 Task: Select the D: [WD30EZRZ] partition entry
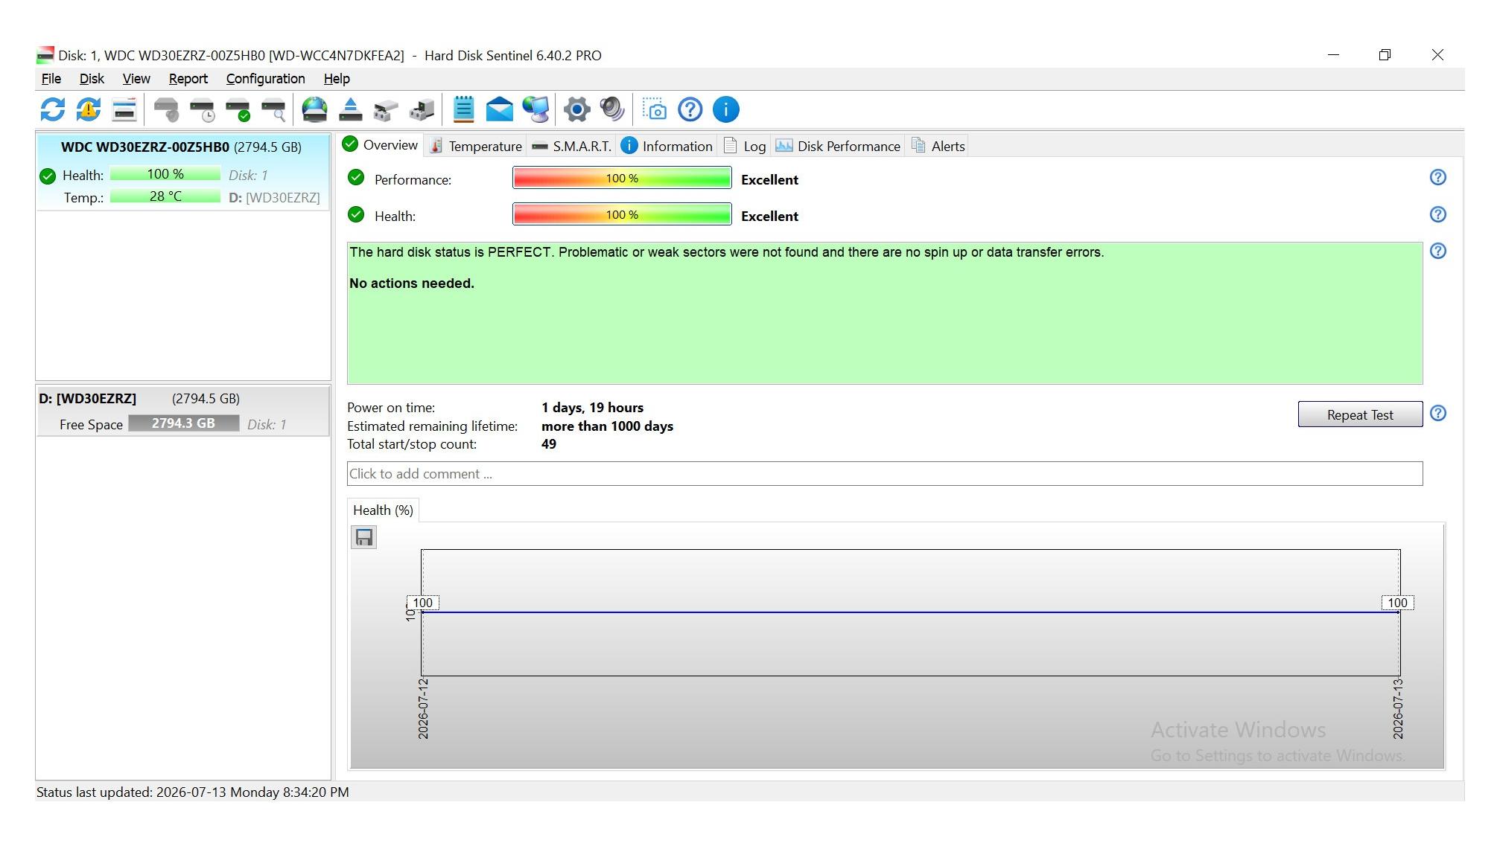coord(183,411)
